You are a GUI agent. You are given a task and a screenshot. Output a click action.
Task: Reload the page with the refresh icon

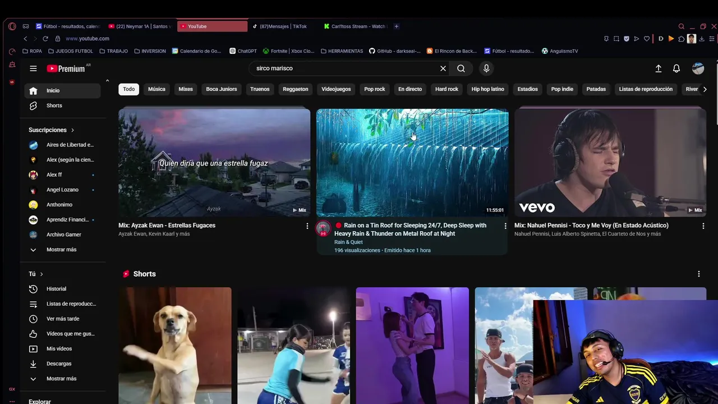(x=45, y=39)
